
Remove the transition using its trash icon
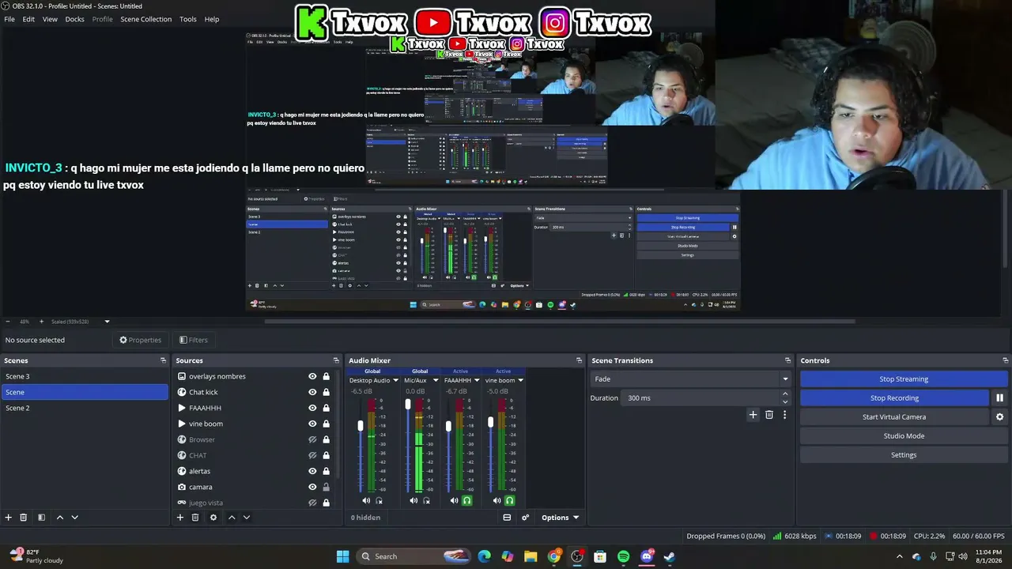[769, 415]
